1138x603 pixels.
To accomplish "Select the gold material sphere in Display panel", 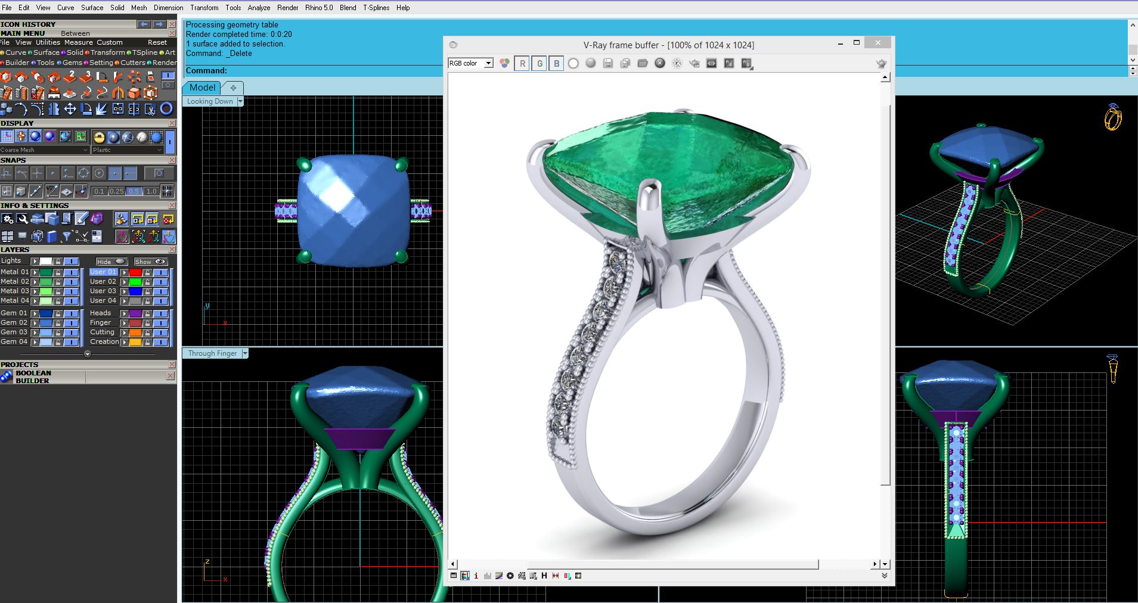I will coord(99,137).
